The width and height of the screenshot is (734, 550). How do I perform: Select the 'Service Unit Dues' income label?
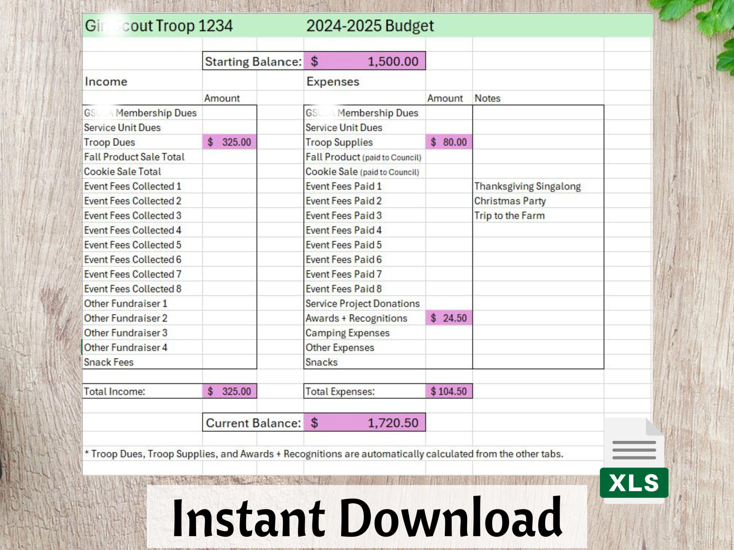(x=122, y=128)
